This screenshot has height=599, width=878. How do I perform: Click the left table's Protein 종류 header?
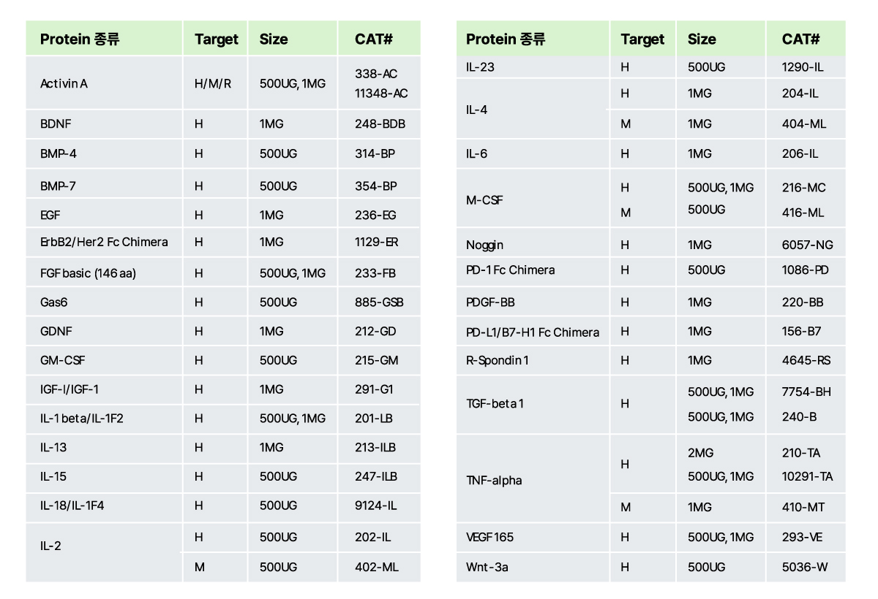pos(80,39)
